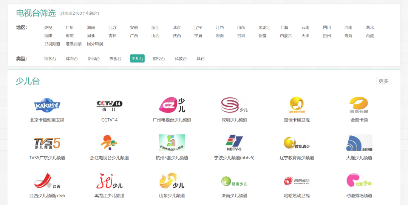Select the 江苏 region
Screen dimensions: 408x205
(113, 28)
